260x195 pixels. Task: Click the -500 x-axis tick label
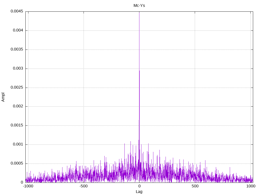[84, 186]
